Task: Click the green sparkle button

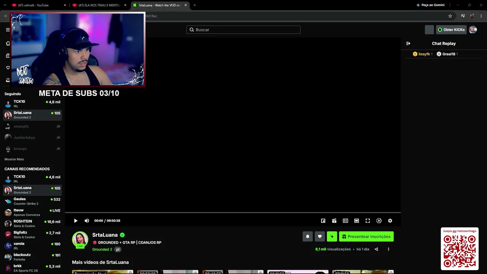Action: (x=332, y=236)
